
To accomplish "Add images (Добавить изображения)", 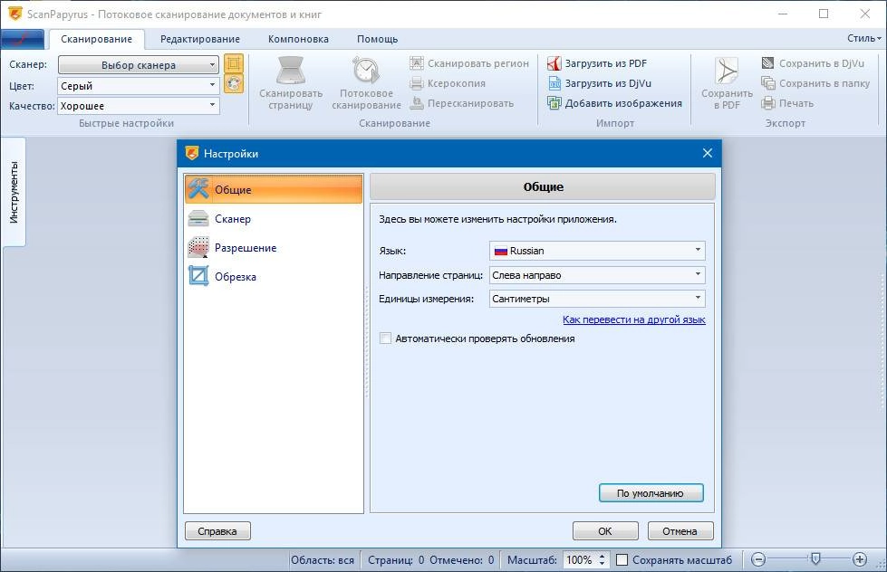I will click(x=614, y=103).
